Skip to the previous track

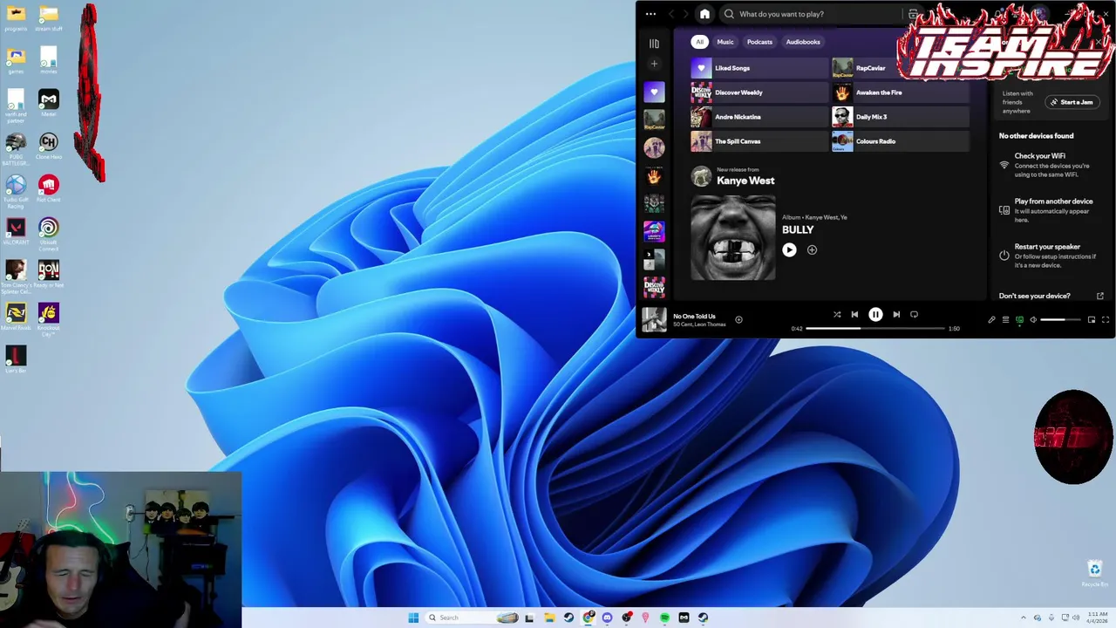point(854,314)
